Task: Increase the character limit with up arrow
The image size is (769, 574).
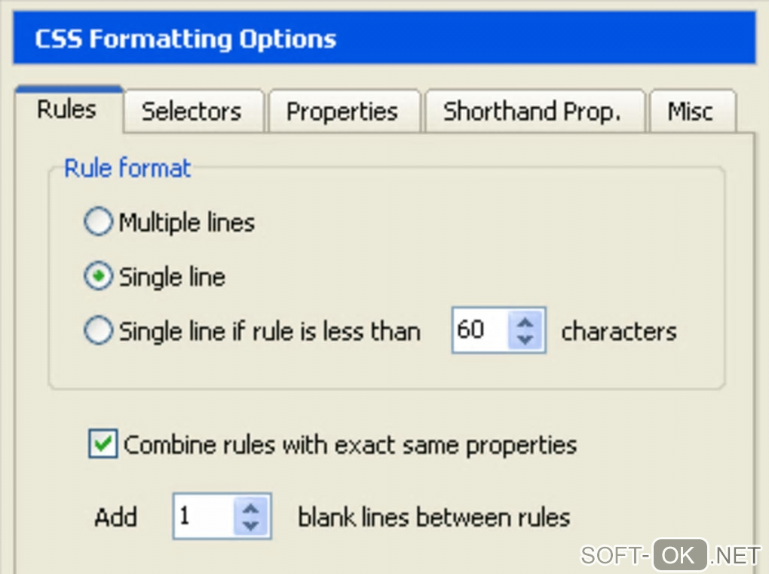Action: pyautogui.click(x=526, y=322)
